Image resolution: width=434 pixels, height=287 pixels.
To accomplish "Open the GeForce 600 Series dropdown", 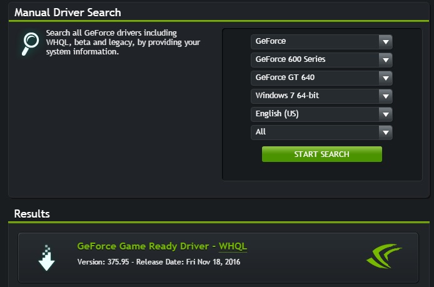I will click(x=321, y=59).
